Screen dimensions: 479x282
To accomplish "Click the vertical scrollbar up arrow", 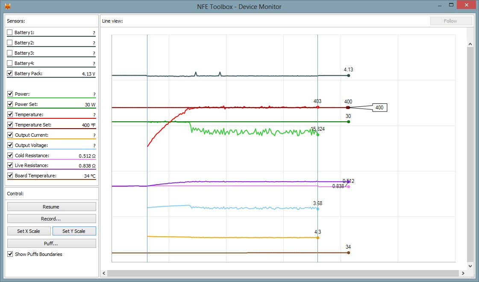I will (470, 44).
